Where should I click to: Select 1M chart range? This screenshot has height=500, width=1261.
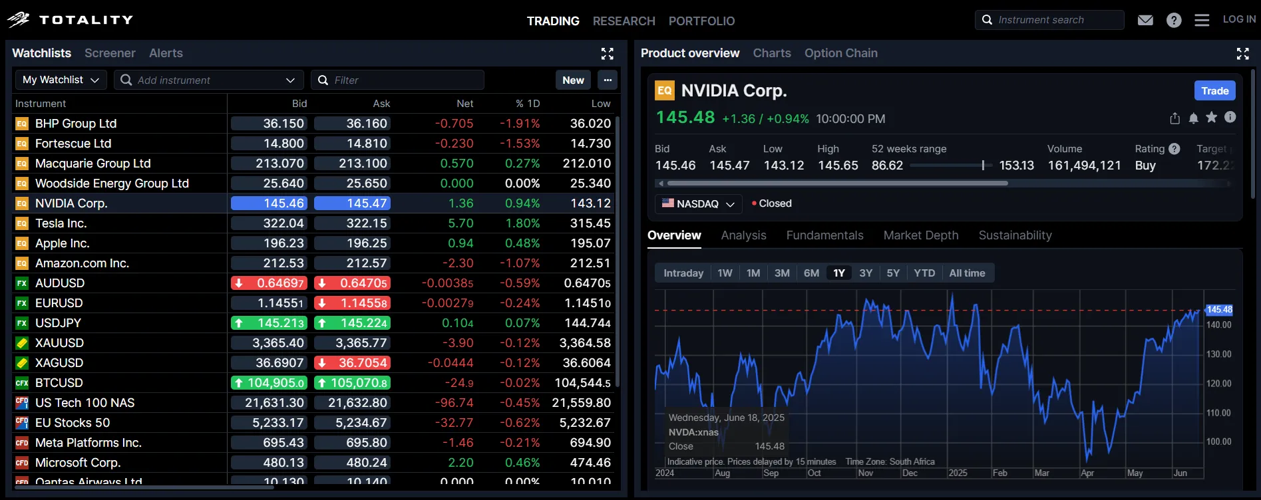tap(753, 273)
